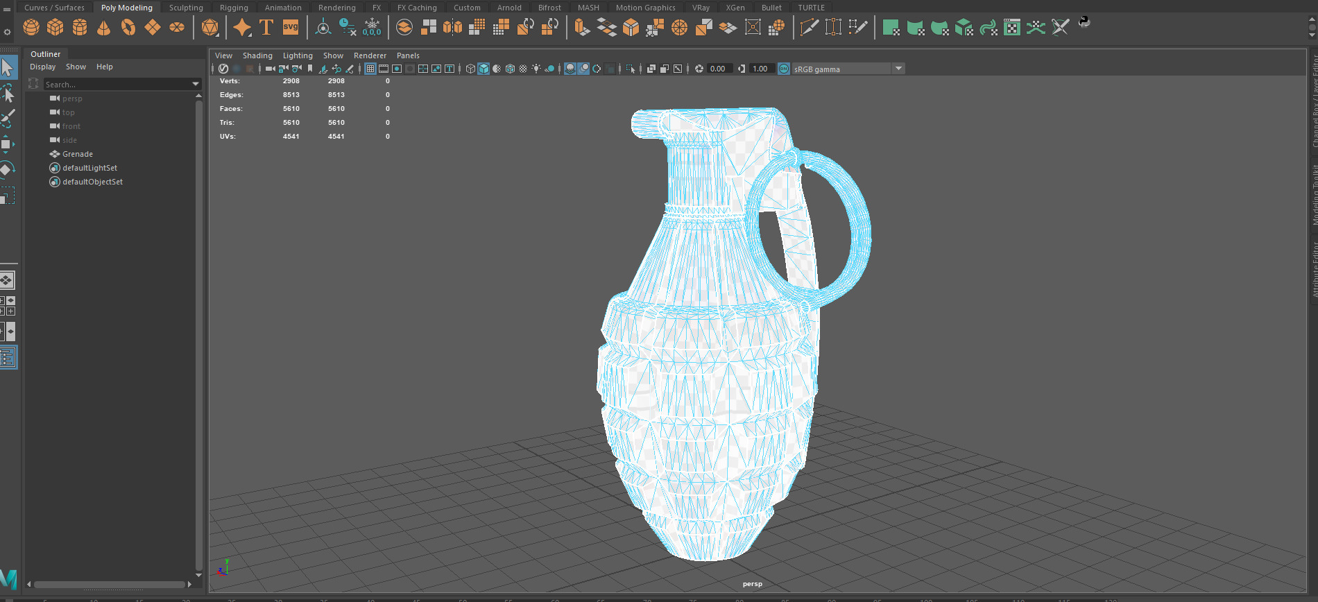Click the Center Pivot shelf icon

[x=323, y=27]
